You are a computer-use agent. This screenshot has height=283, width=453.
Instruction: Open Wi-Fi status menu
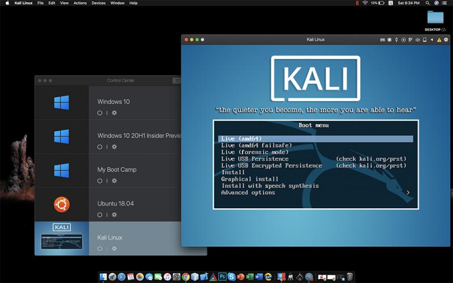pyautogui.click(x=365, y=3)
